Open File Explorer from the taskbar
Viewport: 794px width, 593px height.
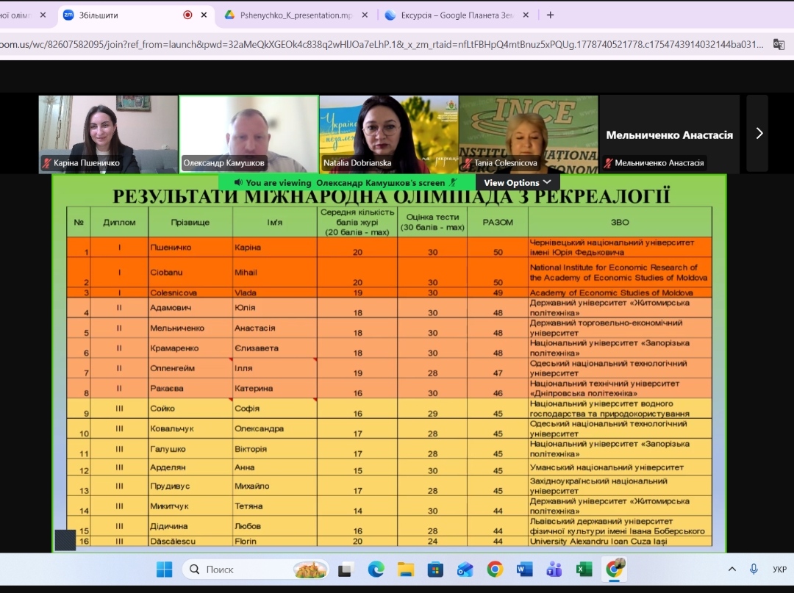406,569
